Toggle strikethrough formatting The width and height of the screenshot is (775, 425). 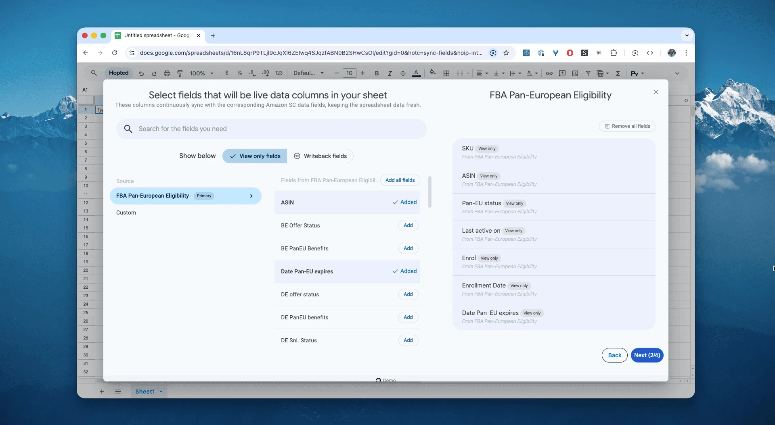(x=402, y=73)
